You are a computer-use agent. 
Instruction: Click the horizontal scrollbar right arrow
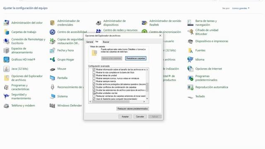pos(144,101)
